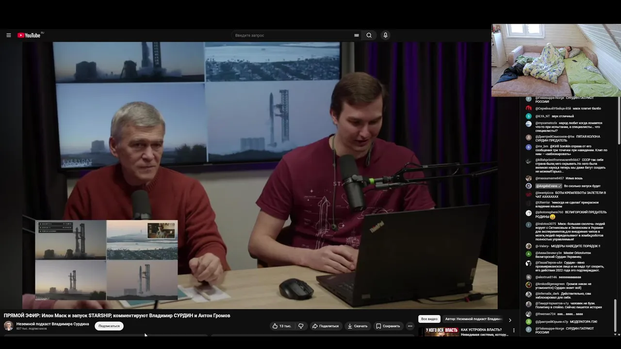Show more filter chips with right chevron
Screen dimensions: 621x349
(x=510, y=320)
